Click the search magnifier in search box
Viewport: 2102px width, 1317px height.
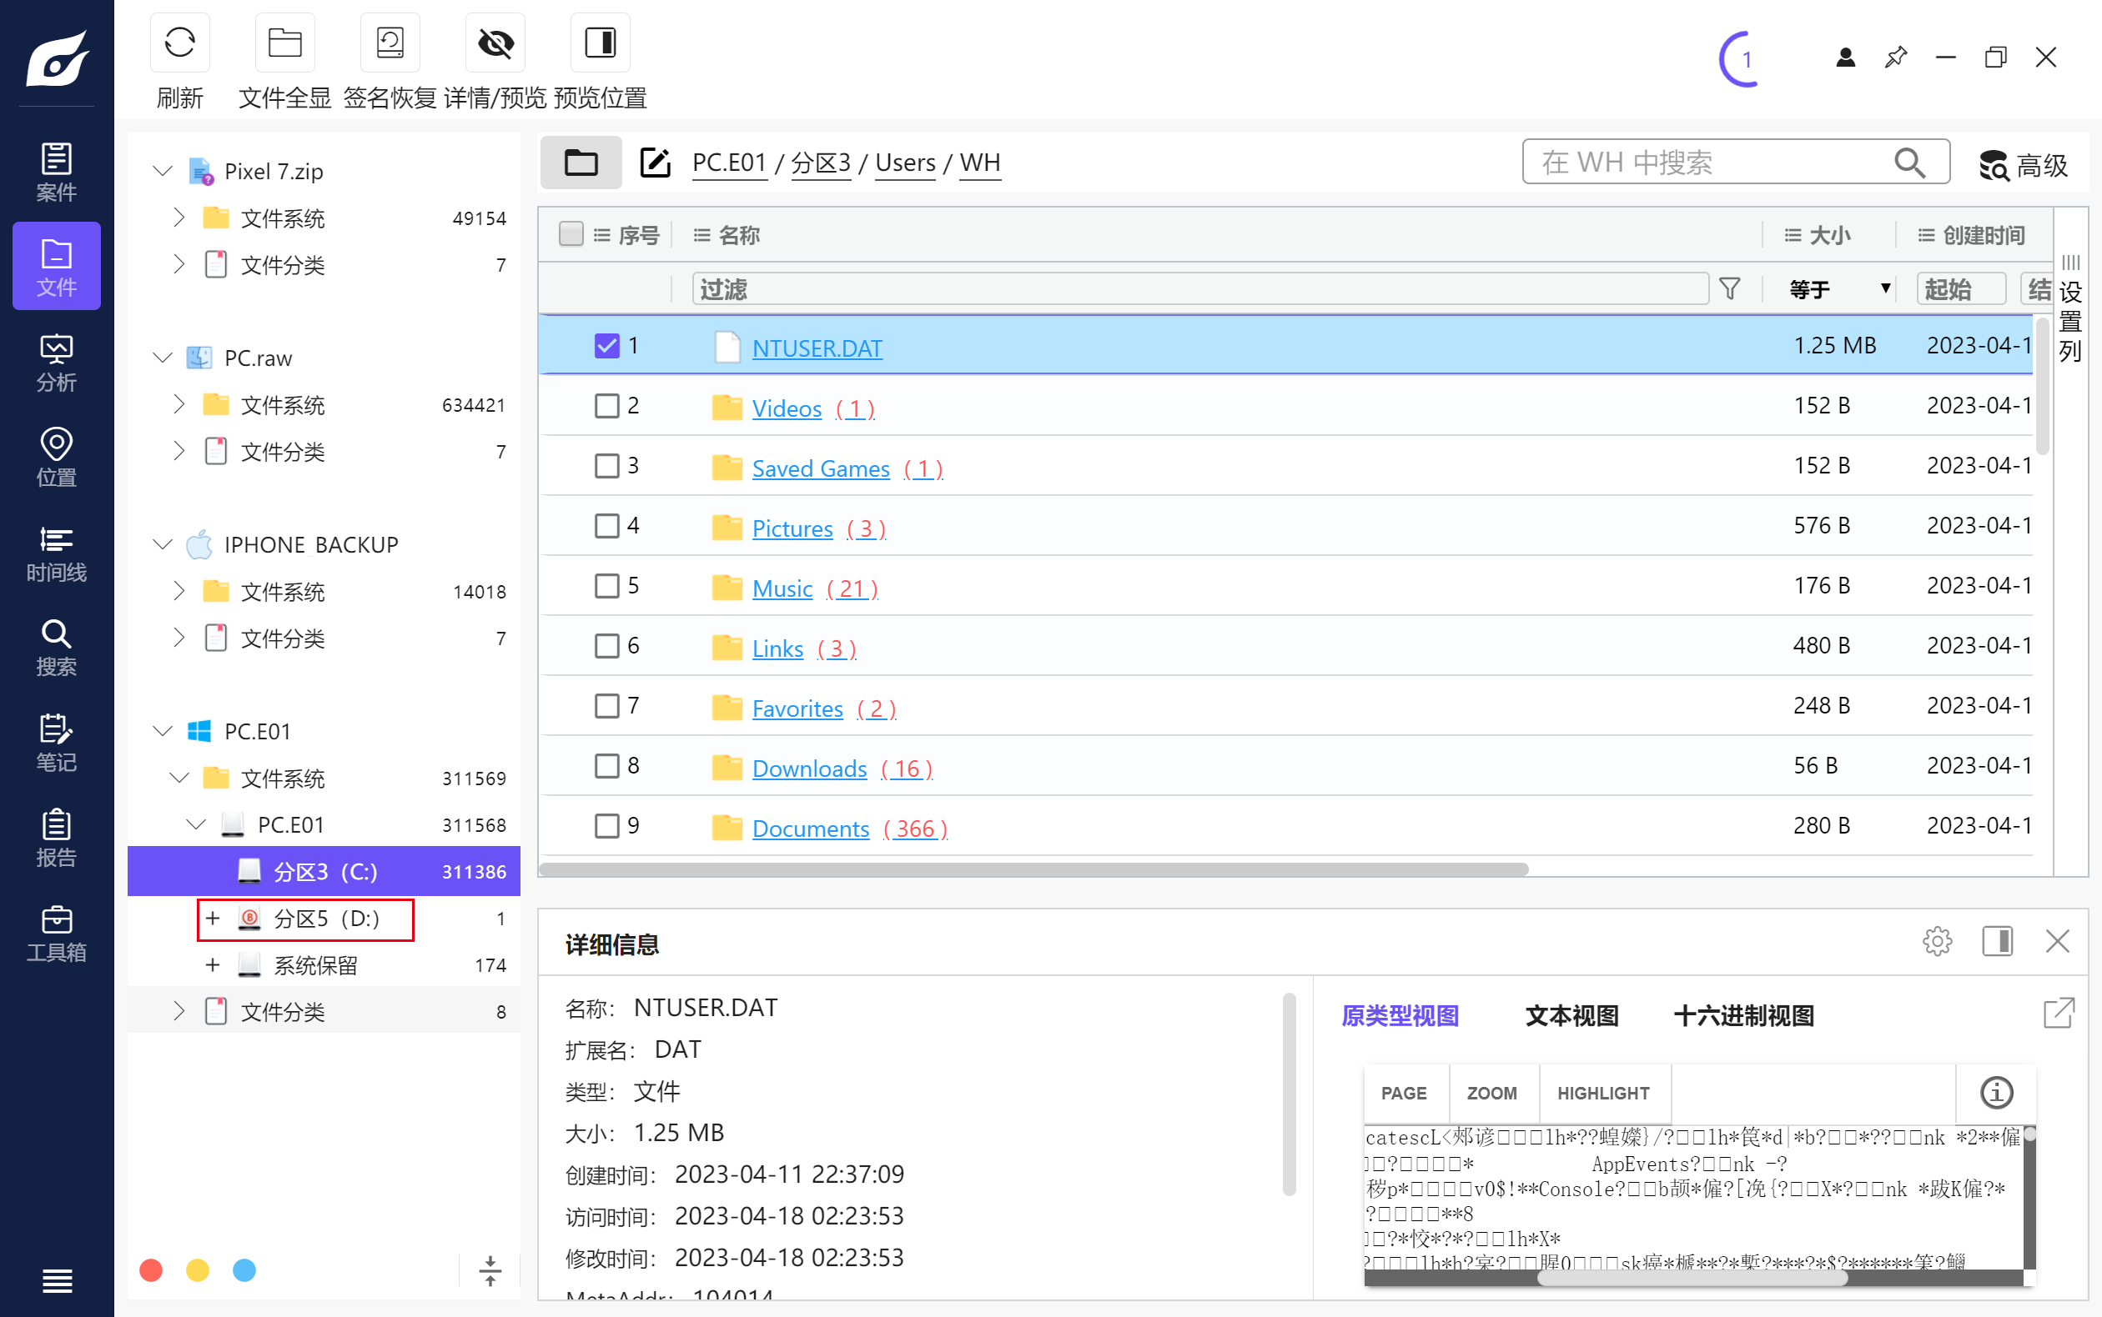click(1908, 163)
